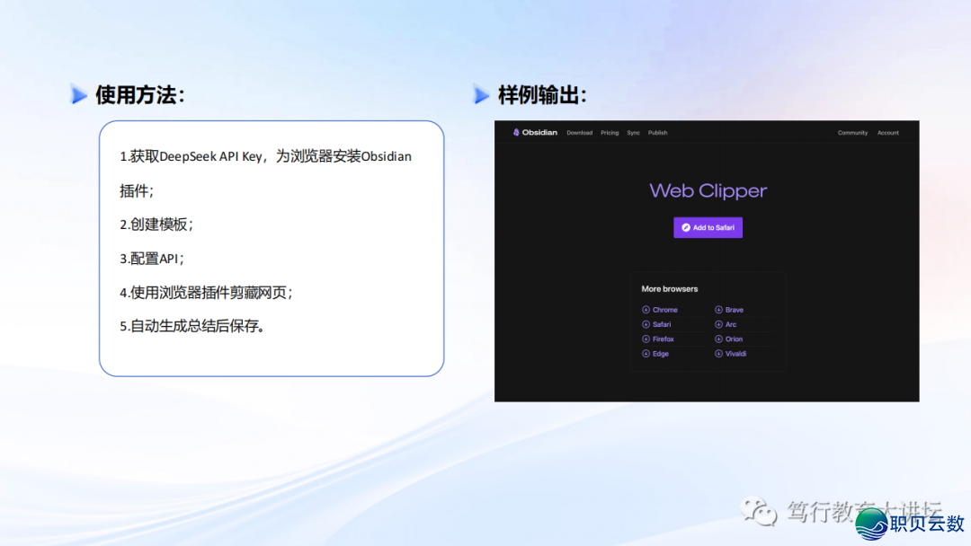The height and width of the screenshot is (546, 971).
Task: Visit the Community link
Action: pyautogui.click(x=852, y=133)
